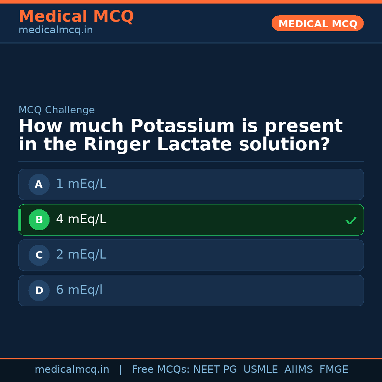The image size is (382, 382).
Task: Open medicalmcq.in link in the footer
Action: tap(72, 370)
